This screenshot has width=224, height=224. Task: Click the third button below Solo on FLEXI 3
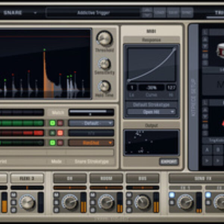(x=13, y=210)
